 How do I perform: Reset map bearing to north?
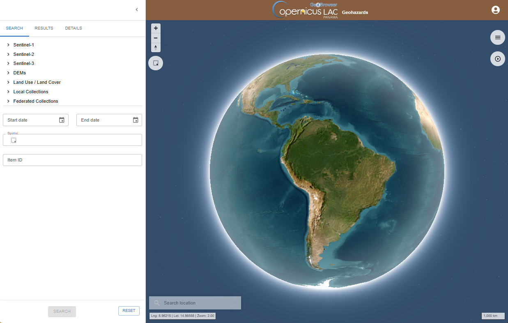click(156, 48)
